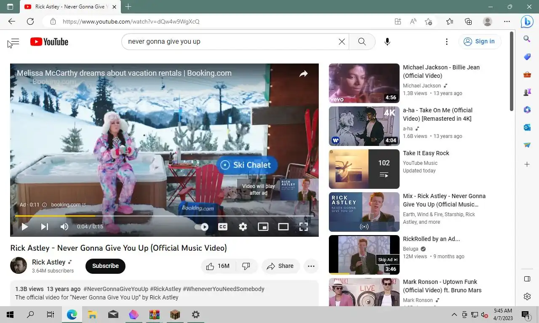Viewport: 539px width, 323px height.
Task: Seek along the yellow ad progress bar
Action: point(164,216)
